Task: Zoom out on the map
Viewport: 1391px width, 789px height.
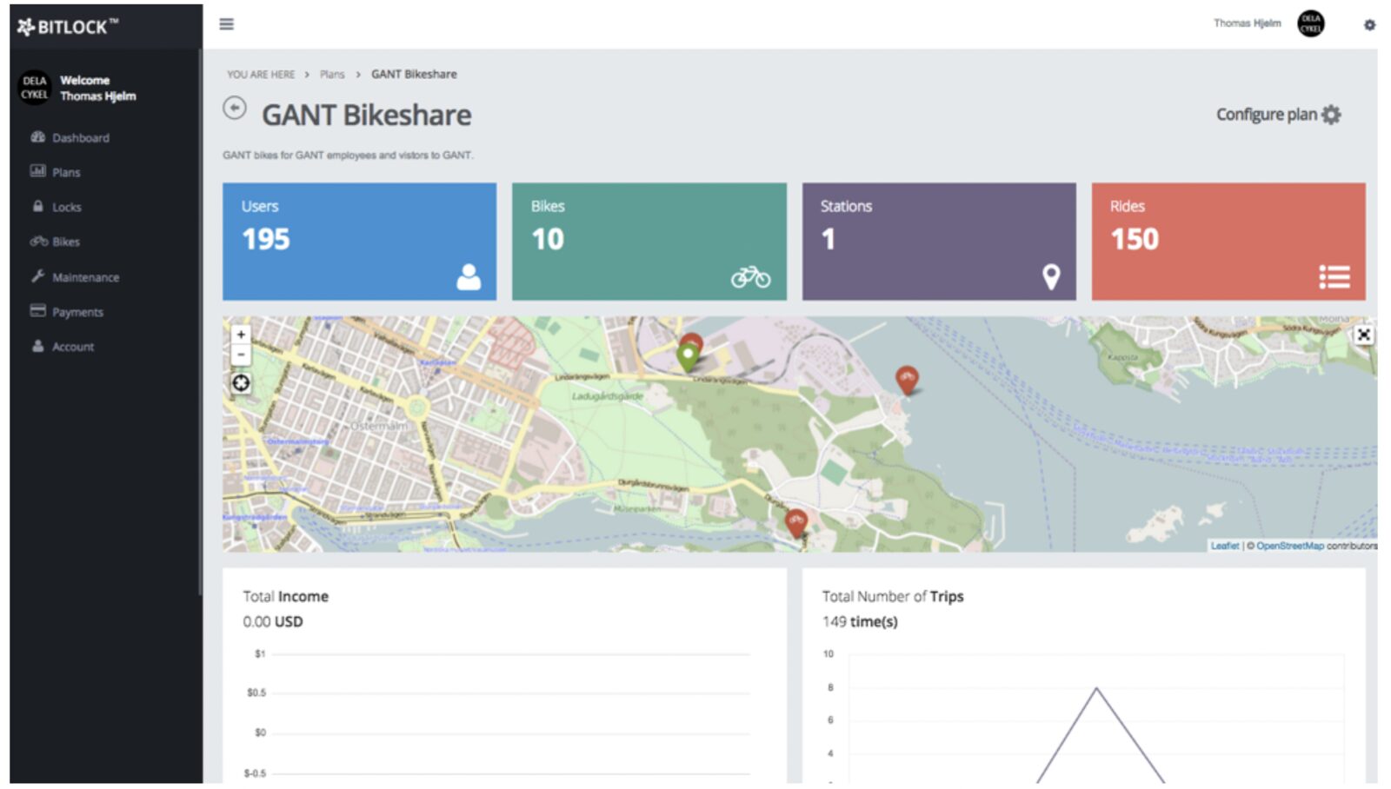Action: pyautogui.click(x=241, y=355)
